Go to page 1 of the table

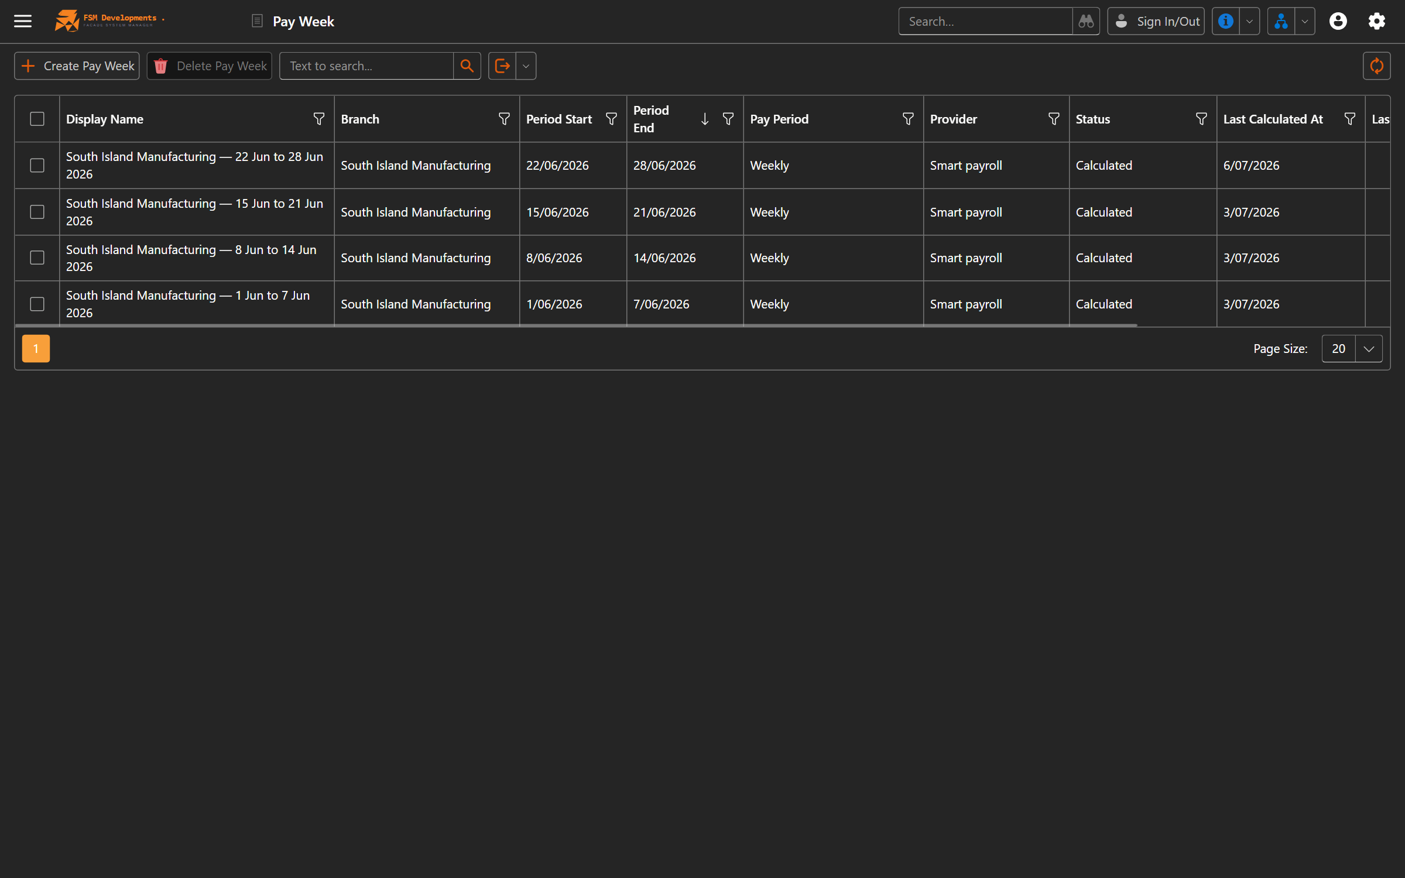[x=36, y=349]
